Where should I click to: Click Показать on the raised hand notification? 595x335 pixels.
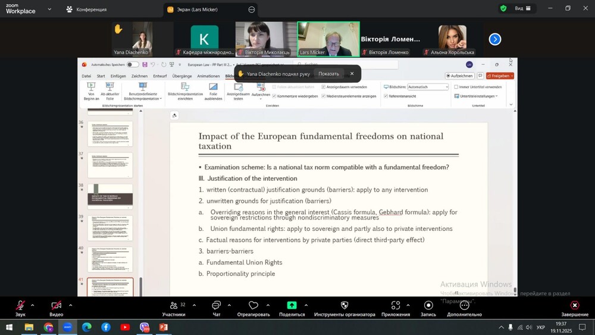(x=328, y=74)
